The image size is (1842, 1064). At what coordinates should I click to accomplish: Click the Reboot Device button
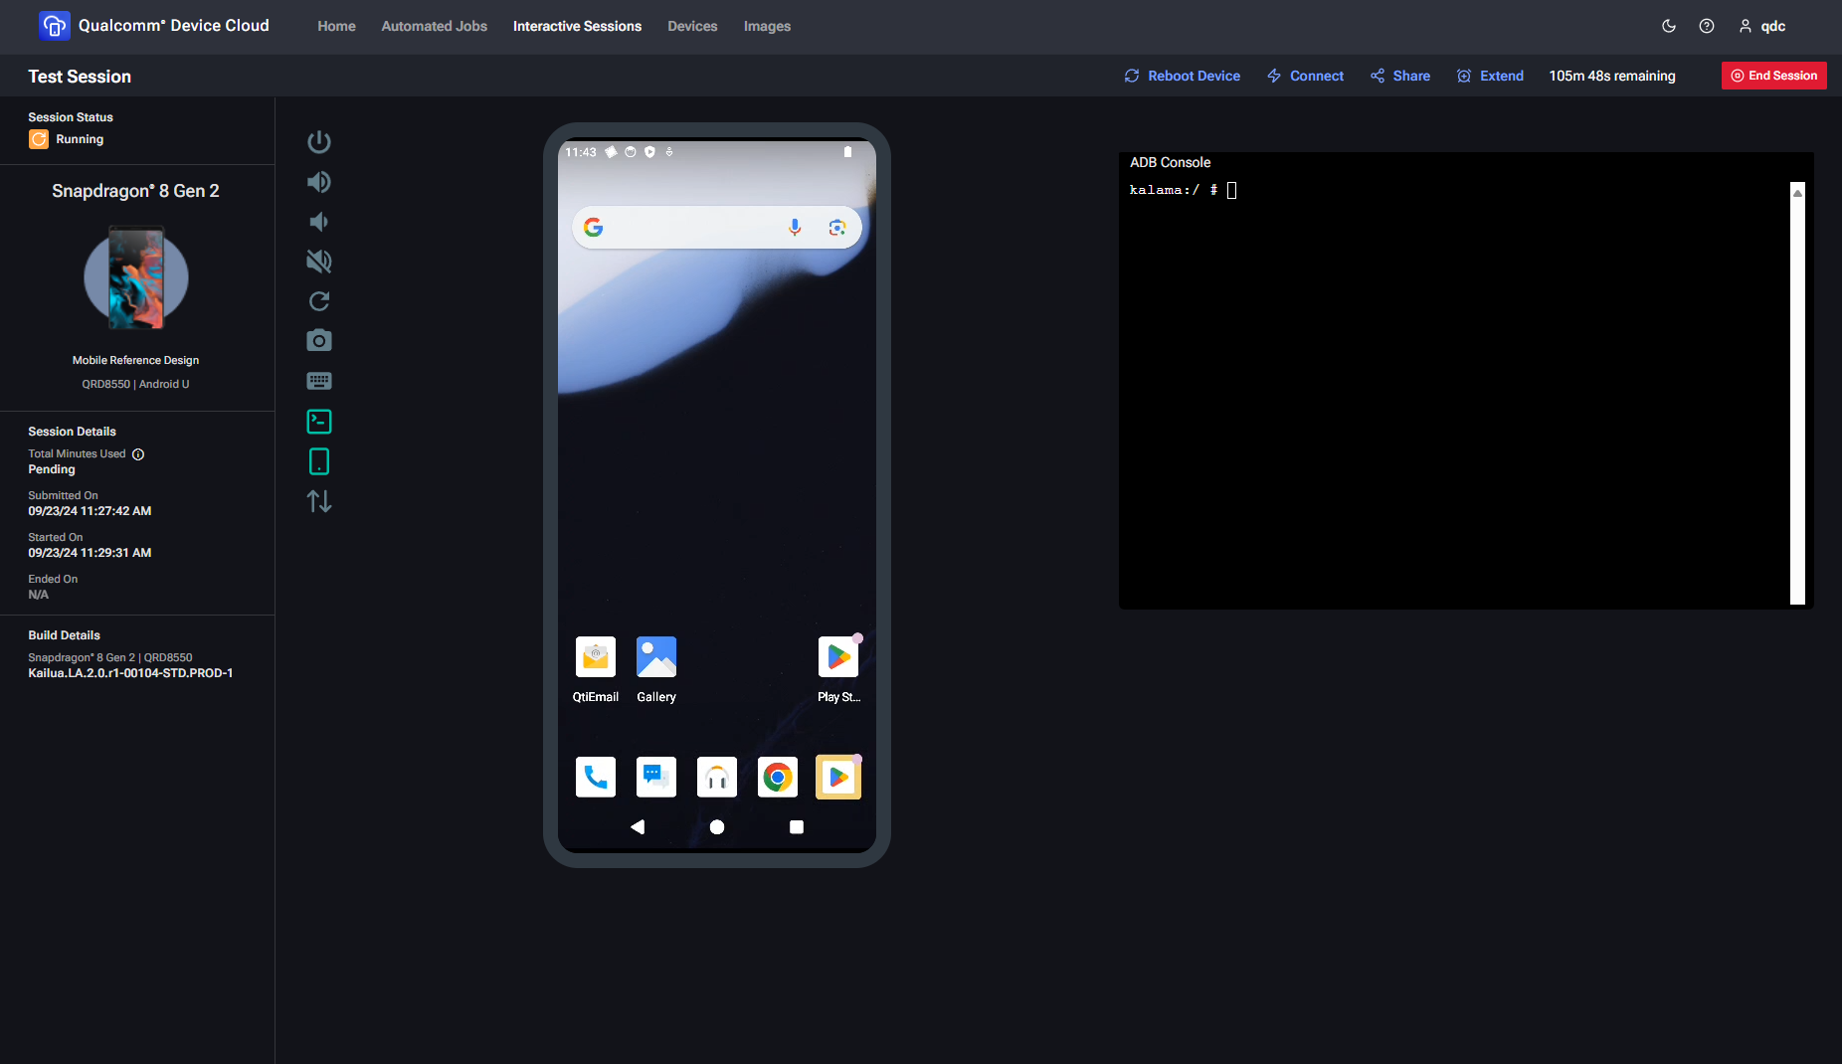pos(1183,76)
